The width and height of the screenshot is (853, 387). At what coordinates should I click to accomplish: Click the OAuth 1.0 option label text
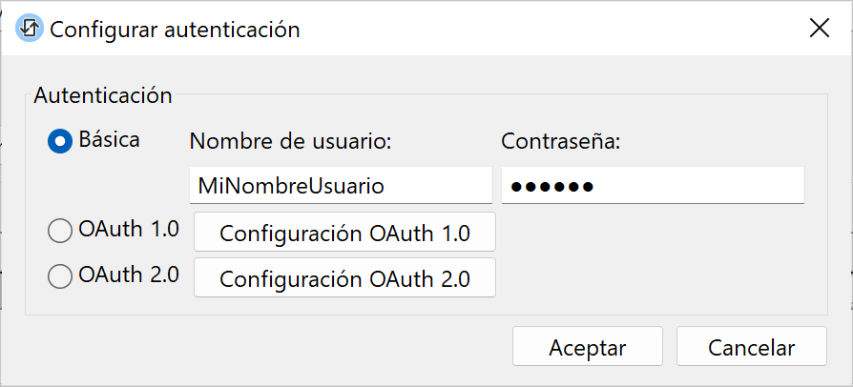[x=129, y=230]
